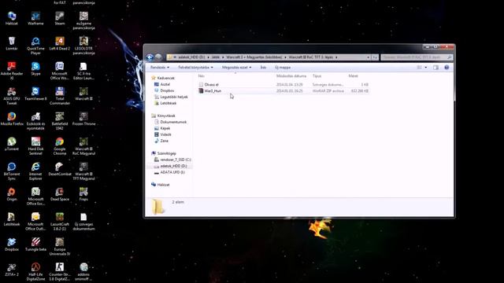Click adatok_HDD (D:) breadcrumb in address bar
The image size is (504, 283).
coord(191,57)
